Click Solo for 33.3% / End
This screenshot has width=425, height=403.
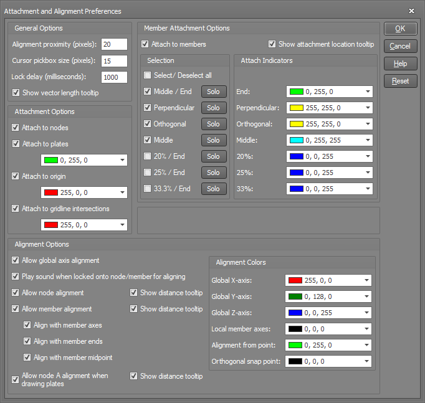point(214,189)
